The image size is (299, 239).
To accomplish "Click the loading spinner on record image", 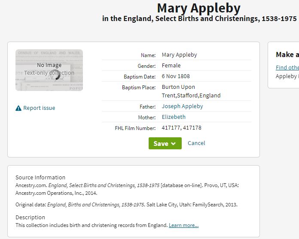I will [57, 75].
